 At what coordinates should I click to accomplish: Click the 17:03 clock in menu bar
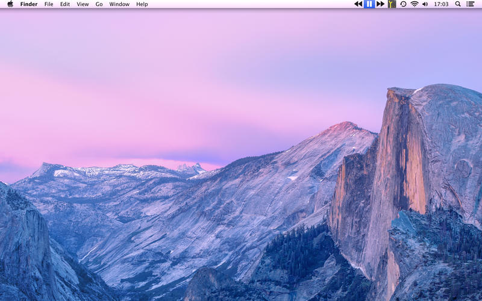click(x=441, y=4)
